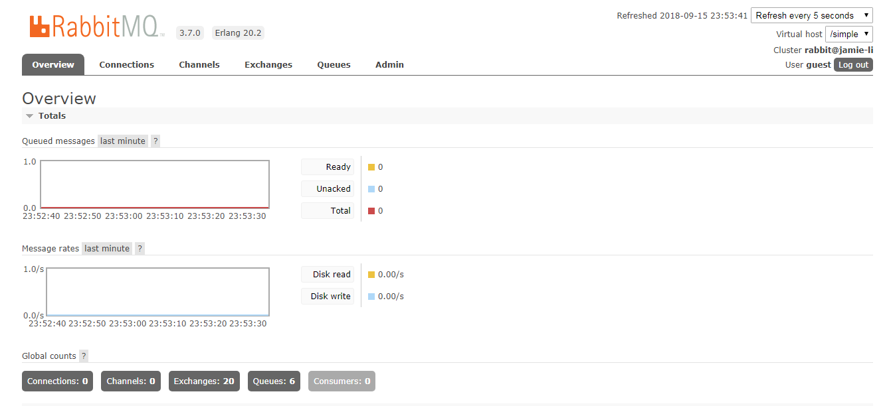Click the Overview page heading
889x406 pixels.
pos(59,98)
